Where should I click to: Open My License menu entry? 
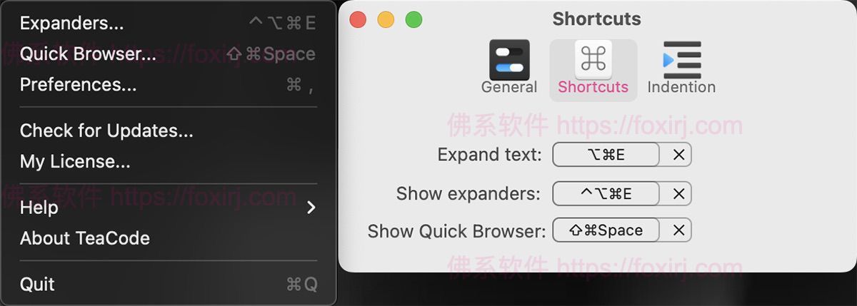click(x=75, y=162)
